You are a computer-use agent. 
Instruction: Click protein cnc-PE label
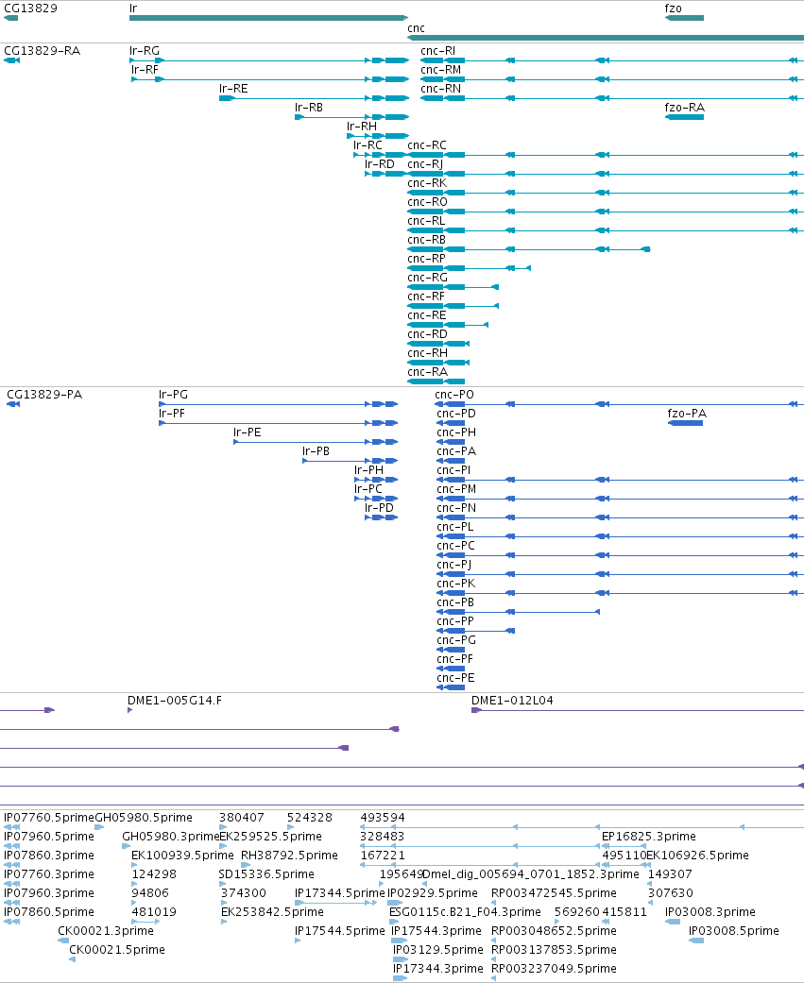(456, 677)
